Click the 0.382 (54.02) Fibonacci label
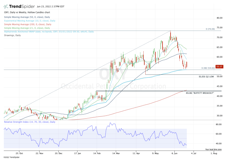The width and height of the screenshot is (227, 159). click(x=208, y=68)
